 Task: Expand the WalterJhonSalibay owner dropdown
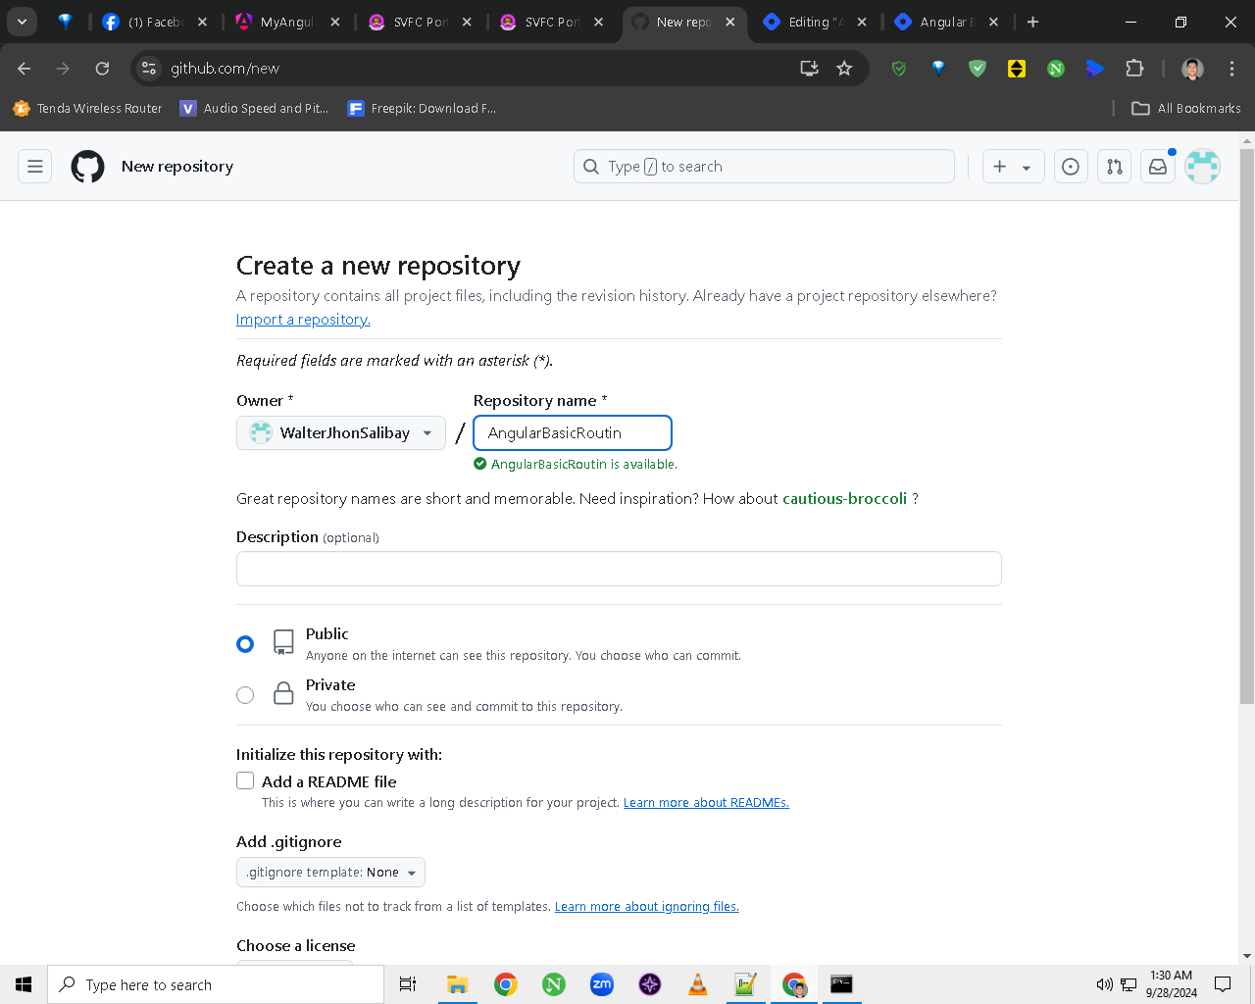pos(341,433)
